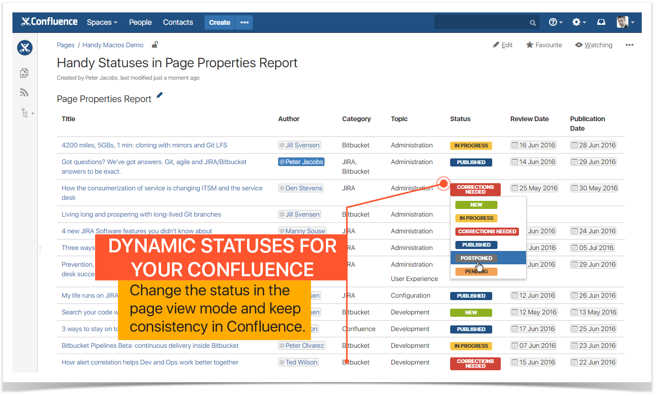Click the 05 Jul 2016 publication date
The image size is (658, 396).
[592, 248]
